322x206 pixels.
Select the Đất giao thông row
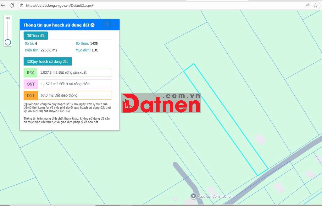pos(74,95)
